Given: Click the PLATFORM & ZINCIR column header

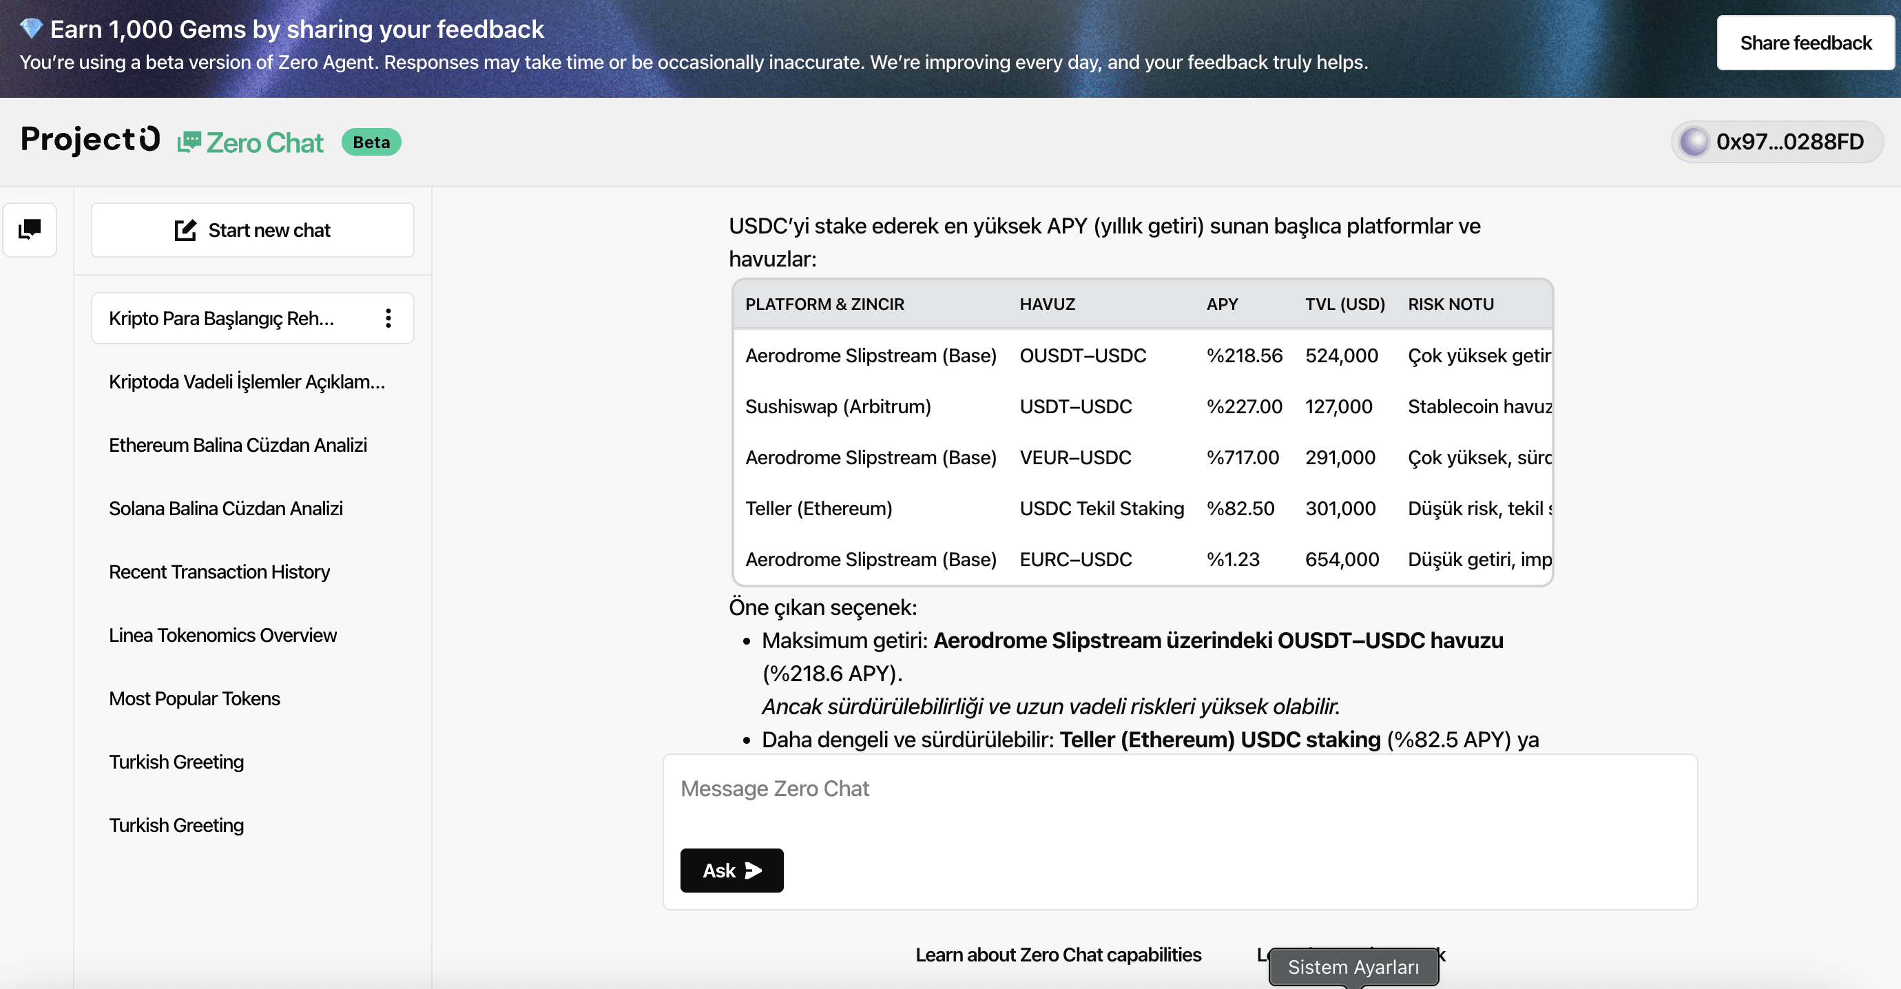Looking at the screenshot, I should pyautogui.click(x=824, y=304).
